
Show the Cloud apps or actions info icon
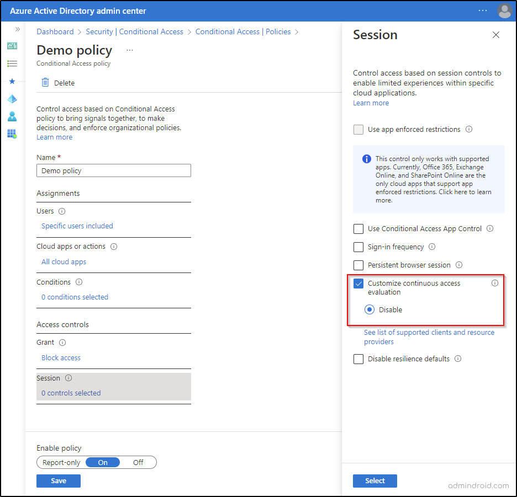114,247
